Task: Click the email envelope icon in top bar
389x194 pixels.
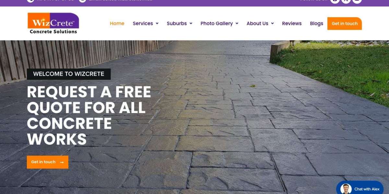Action: pos(83,1)
